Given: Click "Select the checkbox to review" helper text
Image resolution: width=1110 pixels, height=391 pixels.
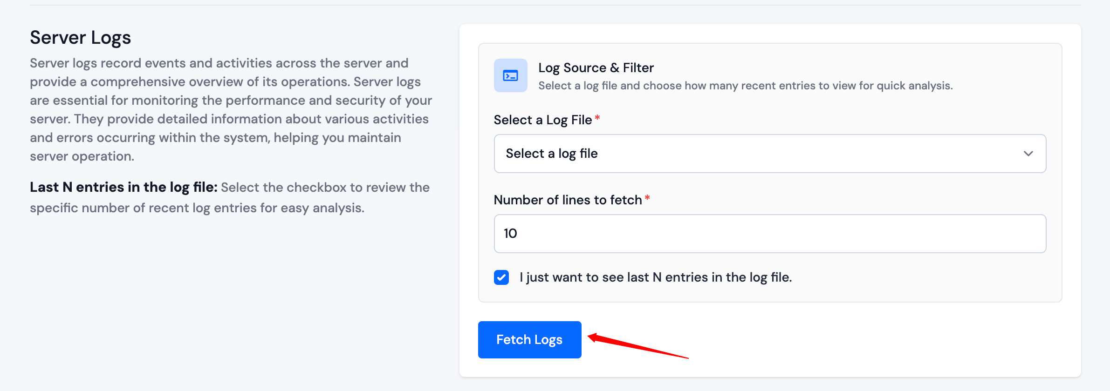Looking at the screenshot, I should (x=325, y=188).
